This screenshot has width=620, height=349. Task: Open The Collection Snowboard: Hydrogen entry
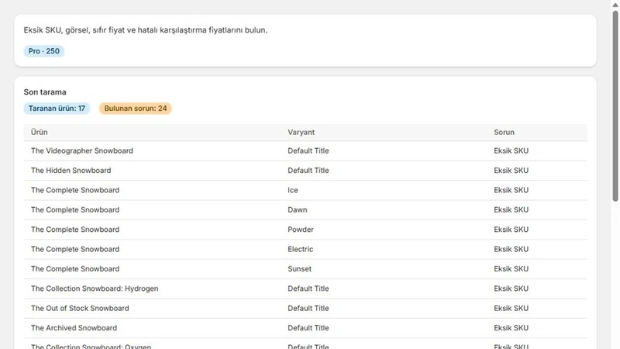pyautogui.click(x=95, y=289)
